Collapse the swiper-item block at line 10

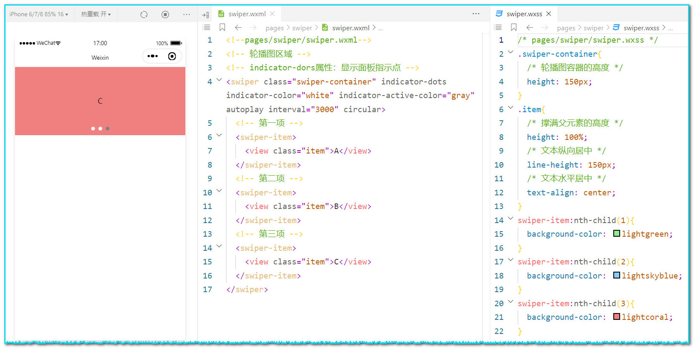[x=219, y=191]
